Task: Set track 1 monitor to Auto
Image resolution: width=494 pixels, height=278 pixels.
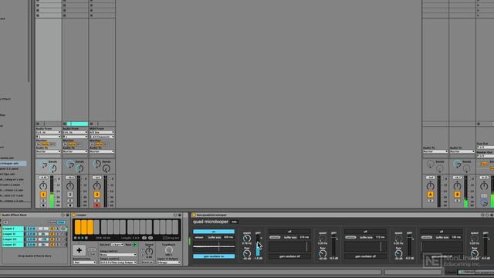Action: coord(46,144)
